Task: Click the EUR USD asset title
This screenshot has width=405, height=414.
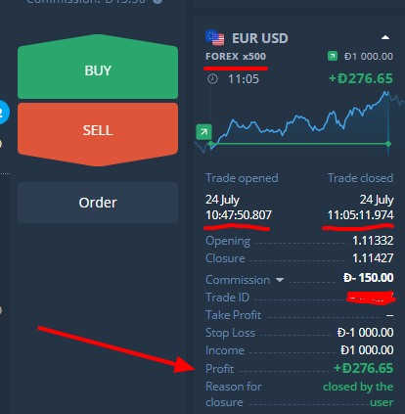Action: (x=260, y=38)
